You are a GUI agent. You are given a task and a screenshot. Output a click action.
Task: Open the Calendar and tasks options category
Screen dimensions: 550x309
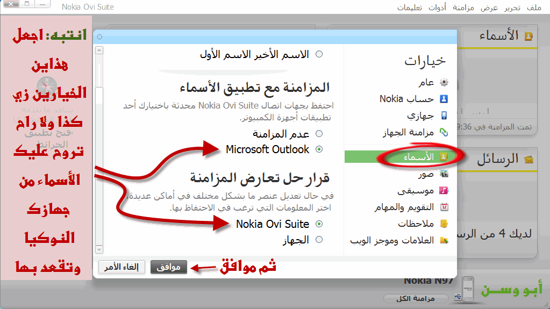click(404, 207)
